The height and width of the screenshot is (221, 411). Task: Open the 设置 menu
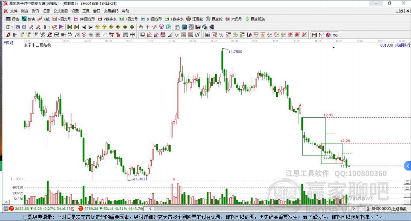coord(75,11)
